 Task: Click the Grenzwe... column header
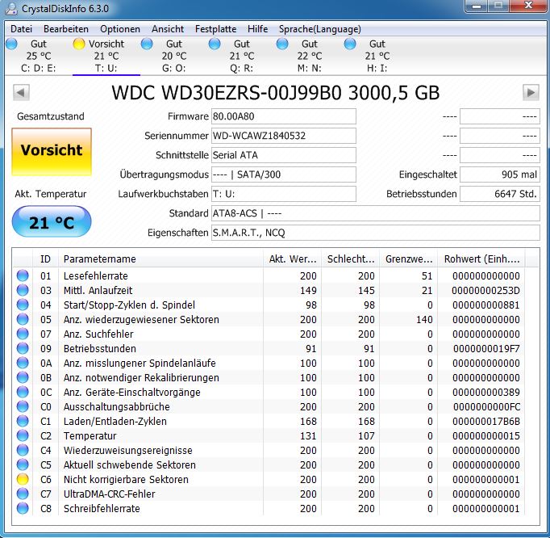coord(408,259)
